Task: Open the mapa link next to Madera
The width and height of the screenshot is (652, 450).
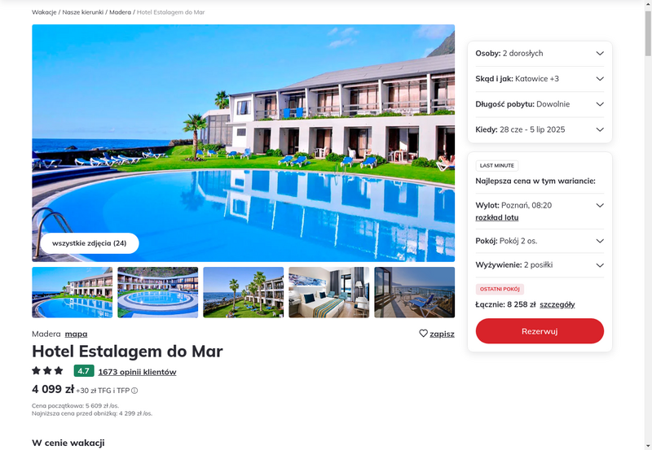Action: (76, 334)
